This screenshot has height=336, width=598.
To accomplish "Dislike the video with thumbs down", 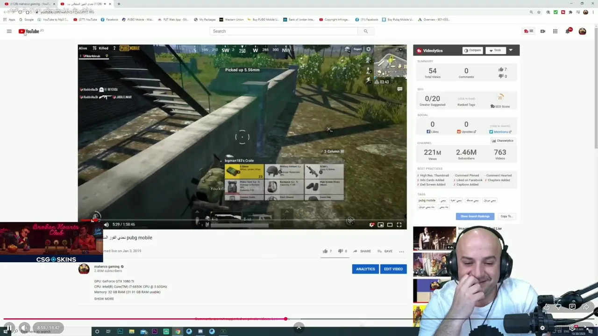I will [x=342, y=251].
